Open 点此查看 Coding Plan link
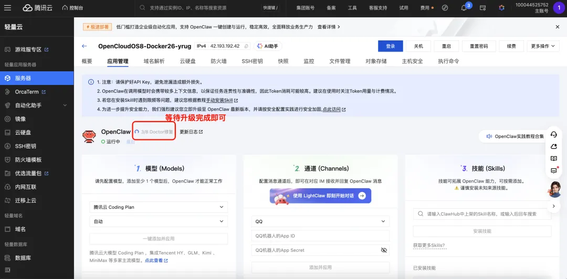Image resolution: width=567 pixels, height=279 pixels. 156,260
